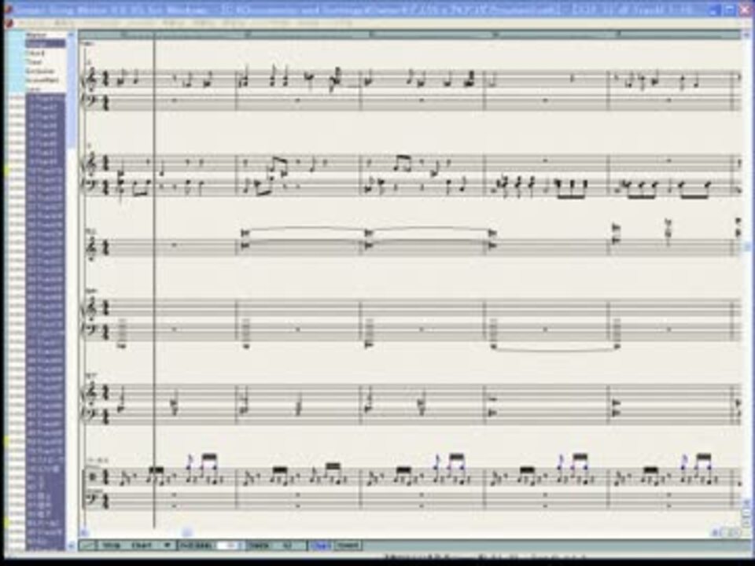This screenshot has height=566, width=755.
Task: Open the document icon menu on the menu bar
Action: [x=9, y=23]
